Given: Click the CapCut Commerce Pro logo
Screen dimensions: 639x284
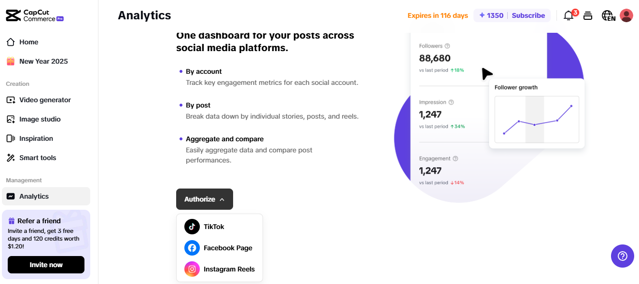Looking at the screenshot, I should tap(35, 15).
